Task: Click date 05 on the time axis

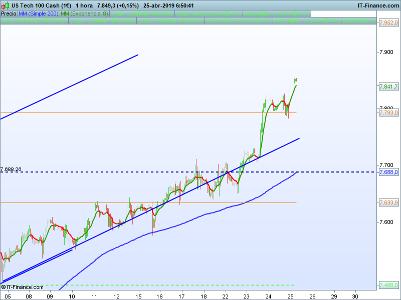Action: click(x=8, y=296)
